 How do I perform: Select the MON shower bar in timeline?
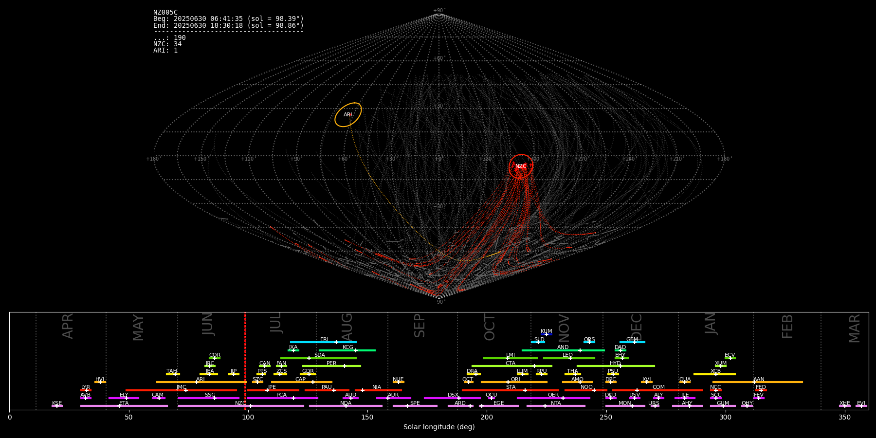625,406
